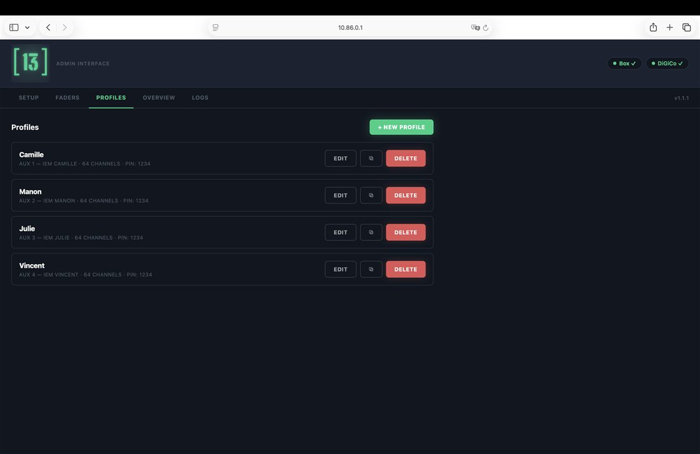Viewport: 700px width, 454px height.
Task: Create a profile with New Profile button
Action: tap(401, 127)
